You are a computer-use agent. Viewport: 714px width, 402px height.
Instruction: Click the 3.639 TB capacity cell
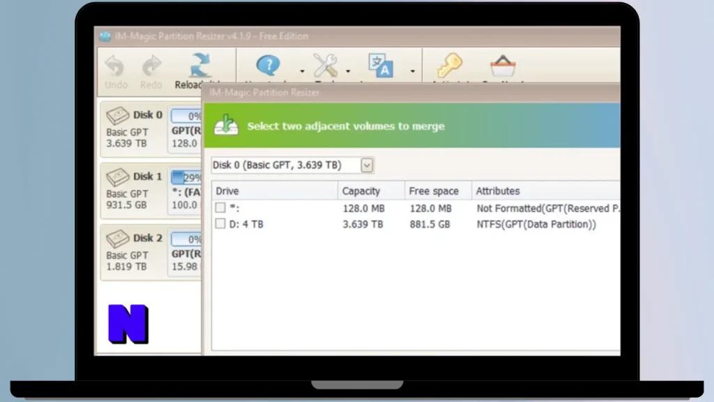[363, 224]
